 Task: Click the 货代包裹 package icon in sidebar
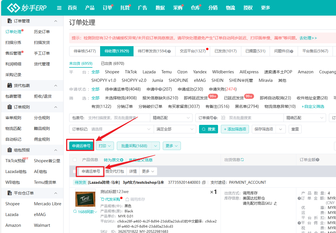click(x=9, y=85)
